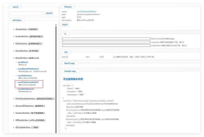The width and height of the screenshot is (204, 137).
Task: Open the QrCodeAction menu item
Action: pos(27,127)
